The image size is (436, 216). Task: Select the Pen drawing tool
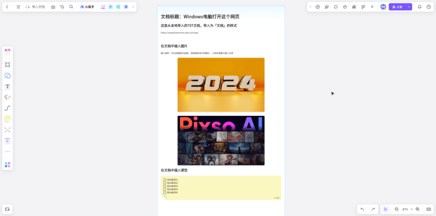click(x=7, y=97)
